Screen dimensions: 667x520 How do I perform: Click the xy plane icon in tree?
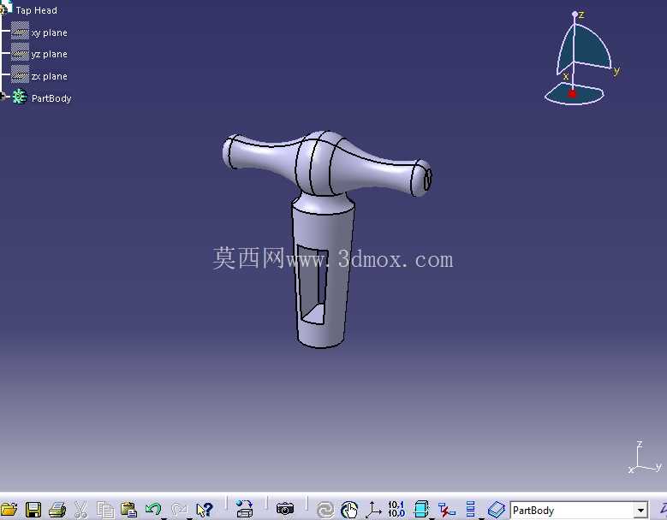click(x=20, y=31)
